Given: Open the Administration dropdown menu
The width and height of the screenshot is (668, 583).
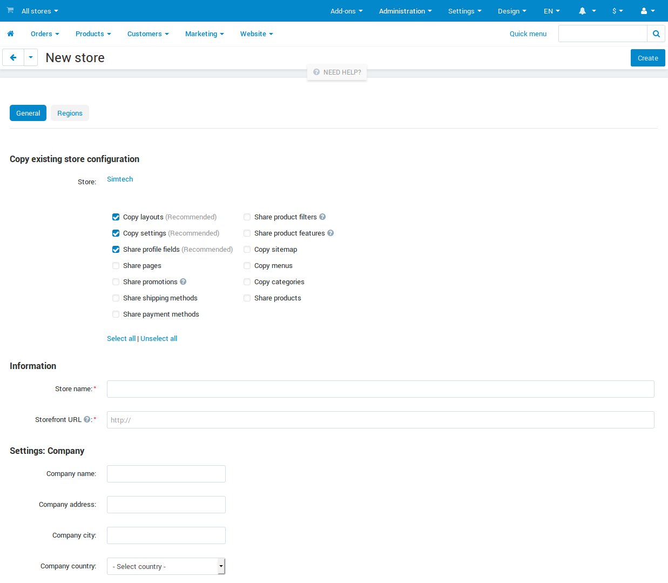Looking at the screenshot, I should (406, 11).
